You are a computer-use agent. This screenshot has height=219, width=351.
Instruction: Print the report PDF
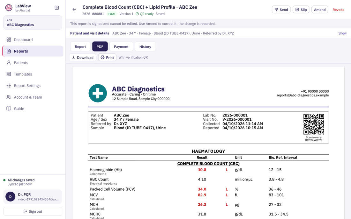107,57
